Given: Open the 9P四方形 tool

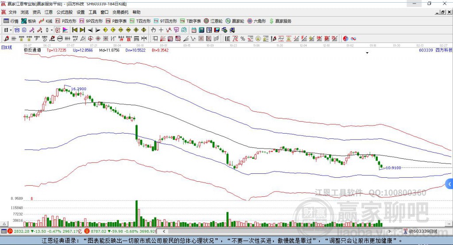Looking at the screenshot, I should [91, 21].
